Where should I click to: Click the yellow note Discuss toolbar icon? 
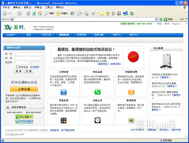(x=102, y=13)
